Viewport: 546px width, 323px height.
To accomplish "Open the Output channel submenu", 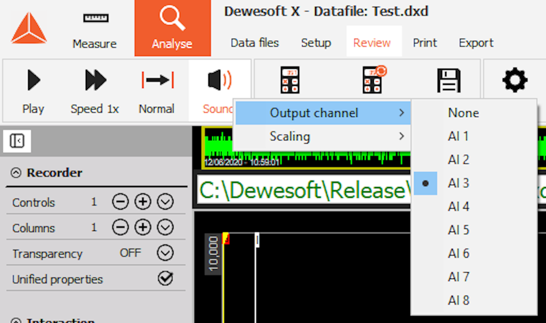I will click(x=323, y=113).
